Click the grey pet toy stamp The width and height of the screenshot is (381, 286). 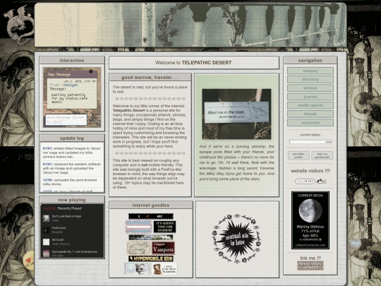click(x=138, y=269)
